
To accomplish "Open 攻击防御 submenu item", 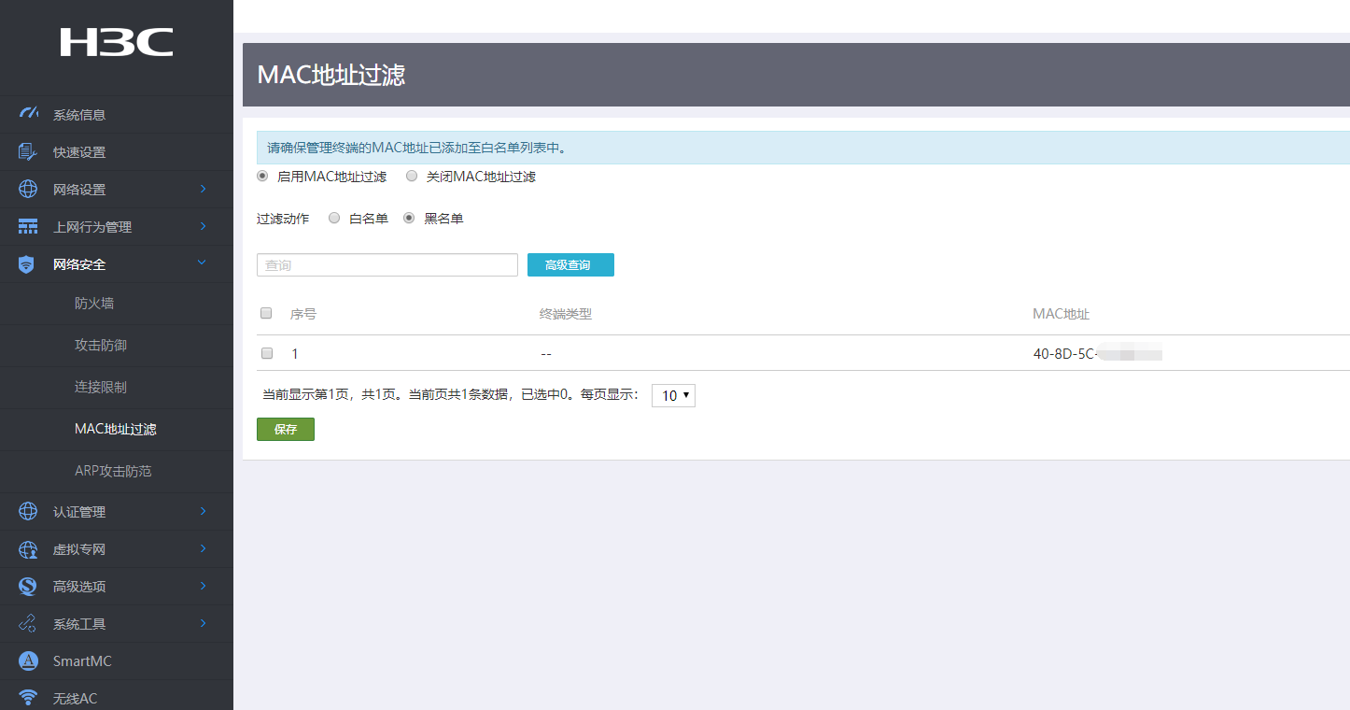I will pos(101,346).
